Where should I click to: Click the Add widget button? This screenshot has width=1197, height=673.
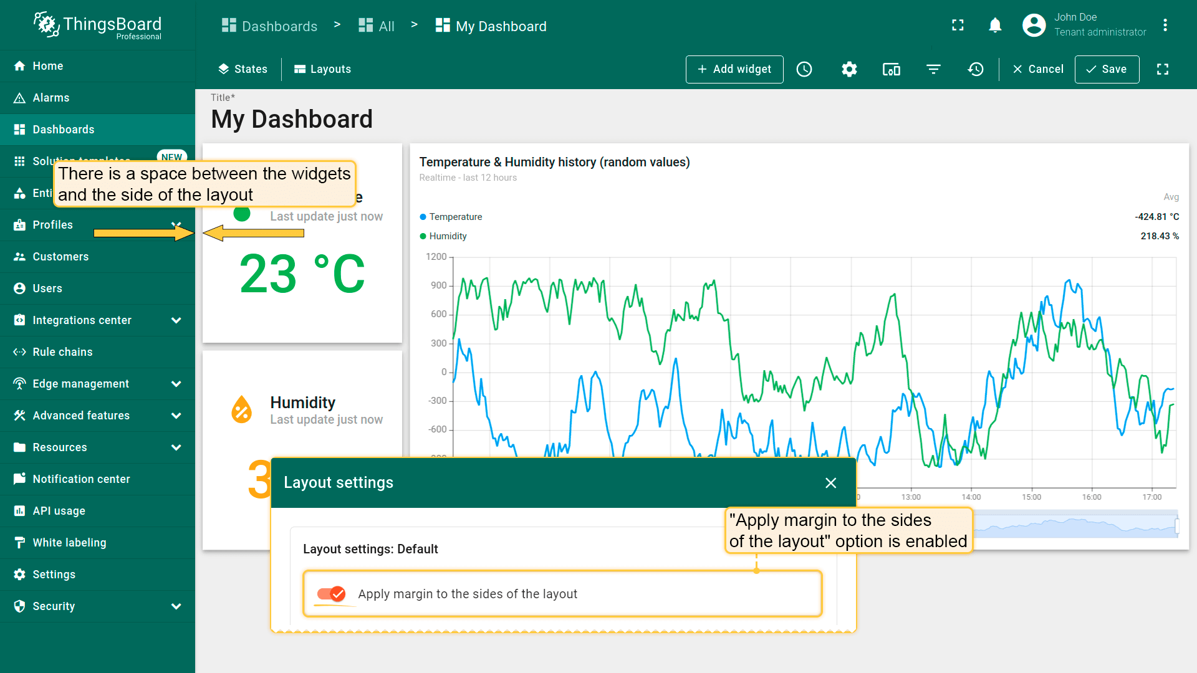click(734, 69)
